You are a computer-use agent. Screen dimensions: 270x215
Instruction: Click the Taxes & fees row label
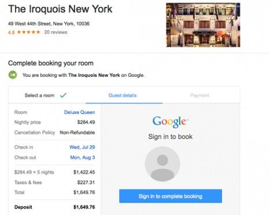28,182
